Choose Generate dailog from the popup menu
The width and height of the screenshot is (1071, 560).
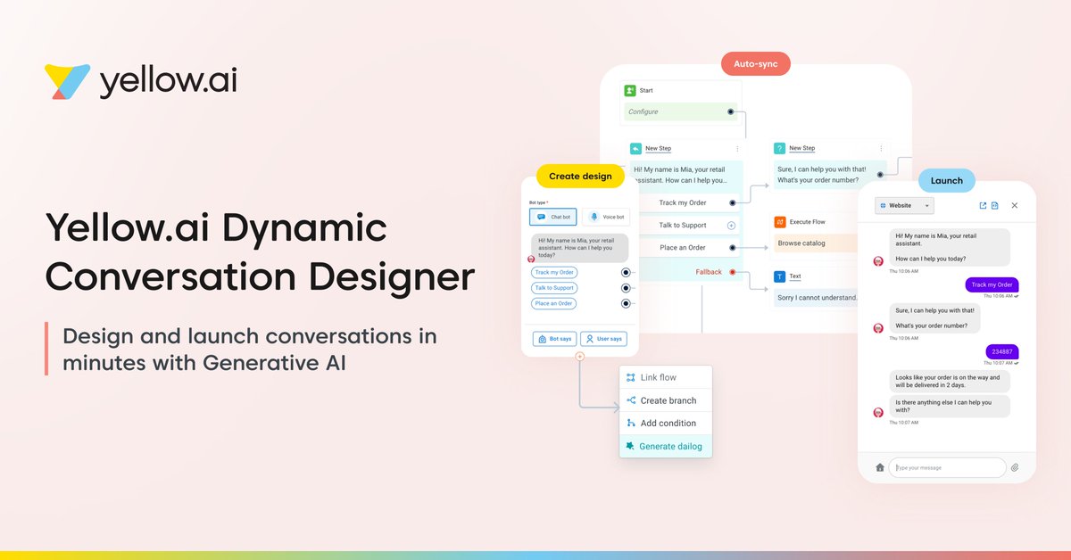(666, 446)
